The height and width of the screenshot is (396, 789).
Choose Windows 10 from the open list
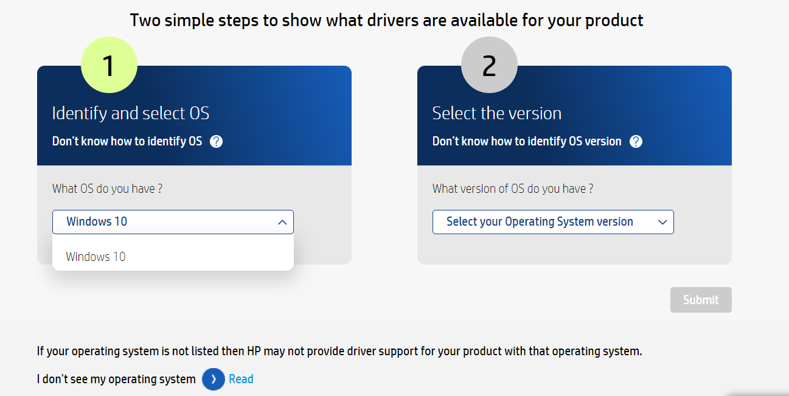coord(96,257)
